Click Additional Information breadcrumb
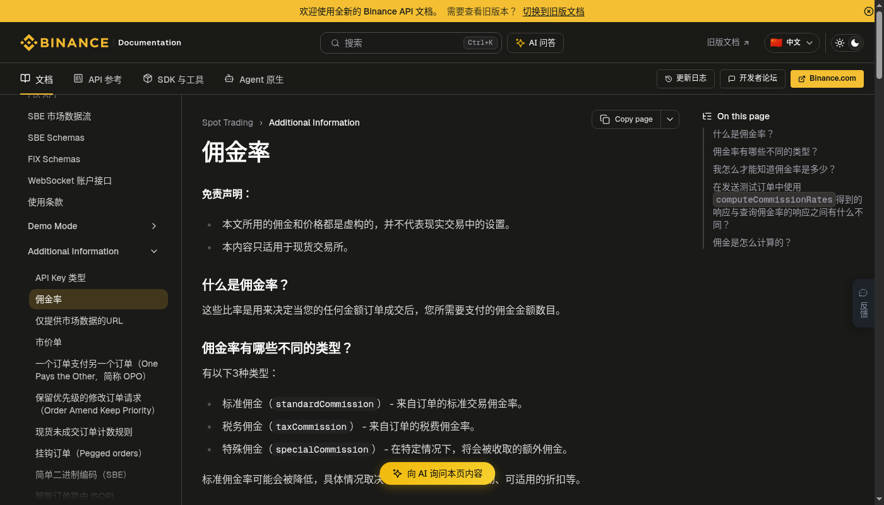Image resolution: width=884 pixels, height=505 pixels. click(x=314, y=122)
